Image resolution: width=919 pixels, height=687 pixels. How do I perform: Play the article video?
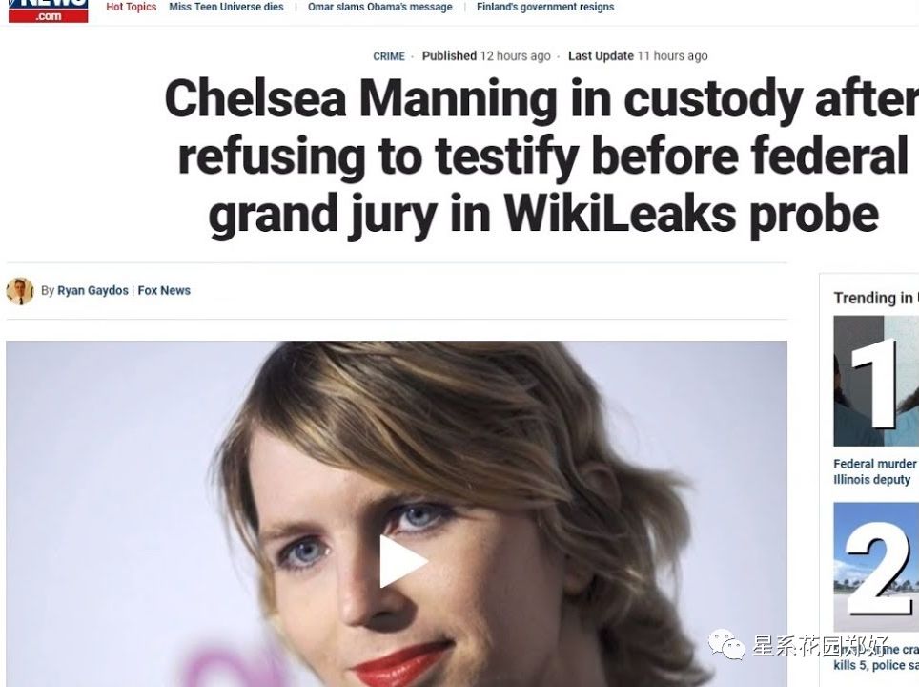pyautogui.click(x=403, y=561)
